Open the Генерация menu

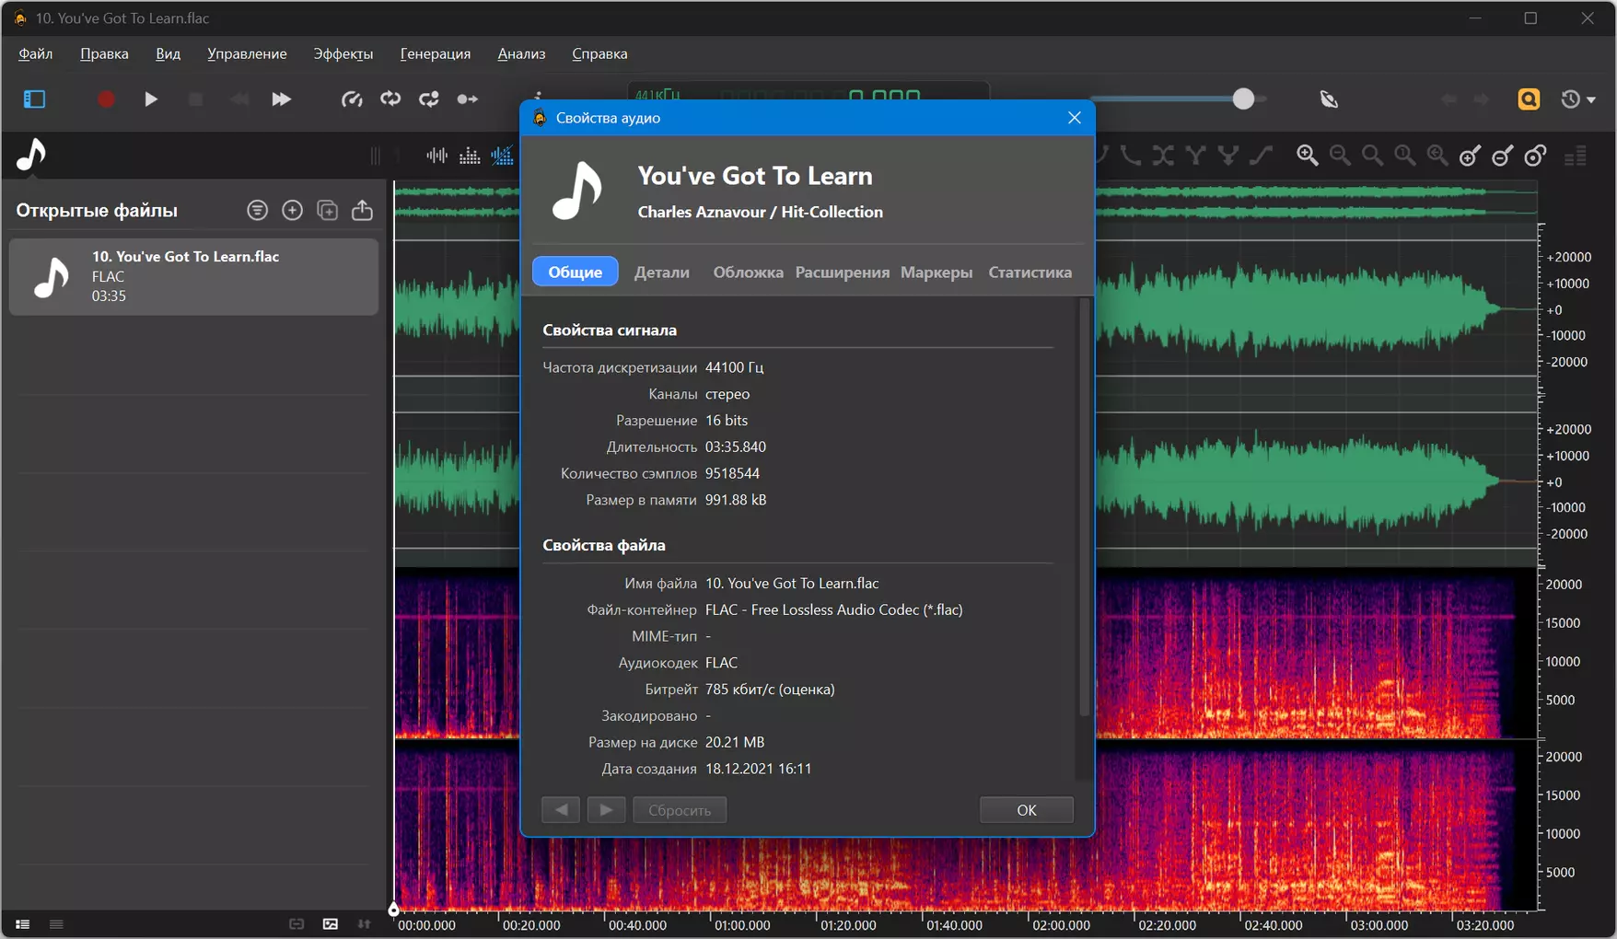point(436,53)
